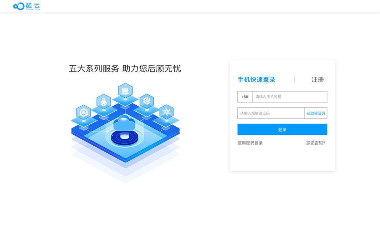Open the 忘记密码? link
This screenshot has width=380, height=226.
point(316,143)
